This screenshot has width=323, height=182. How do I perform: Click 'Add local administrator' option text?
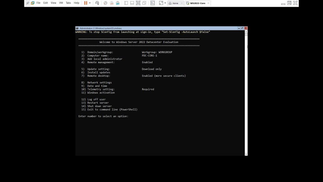click(105, 59)
